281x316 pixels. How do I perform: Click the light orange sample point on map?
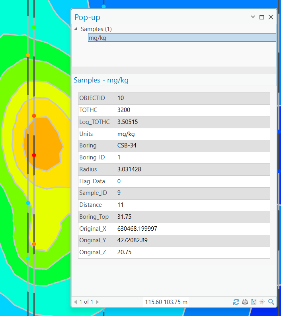point(28,55)
